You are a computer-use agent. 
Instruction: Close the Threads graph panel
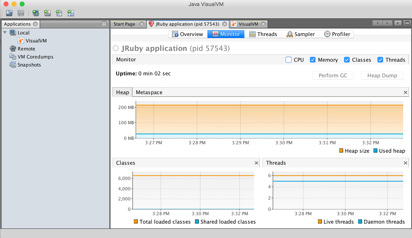coord(406,163)
